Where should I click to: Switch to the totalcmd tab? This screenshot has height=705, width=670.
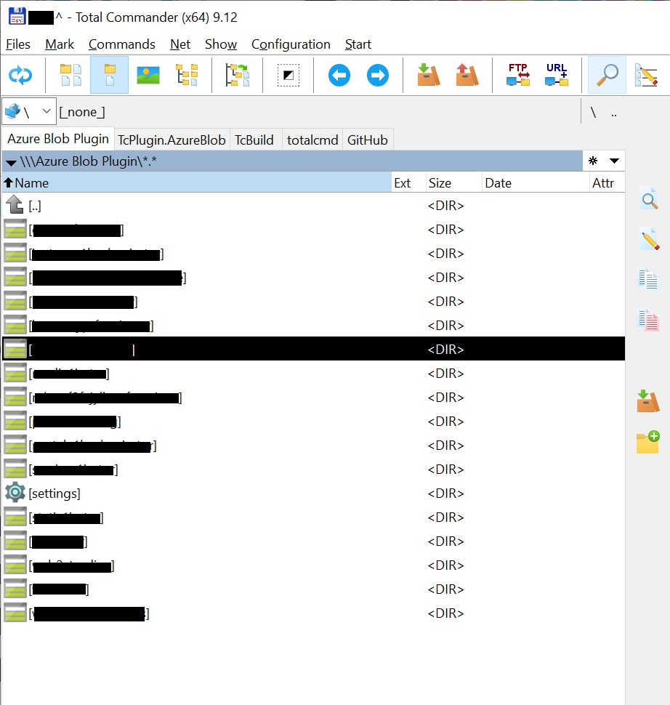point(312,140)
